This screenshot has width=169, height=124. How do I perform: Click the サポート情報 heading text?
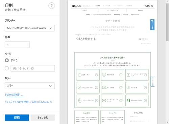tap(113, 21)
